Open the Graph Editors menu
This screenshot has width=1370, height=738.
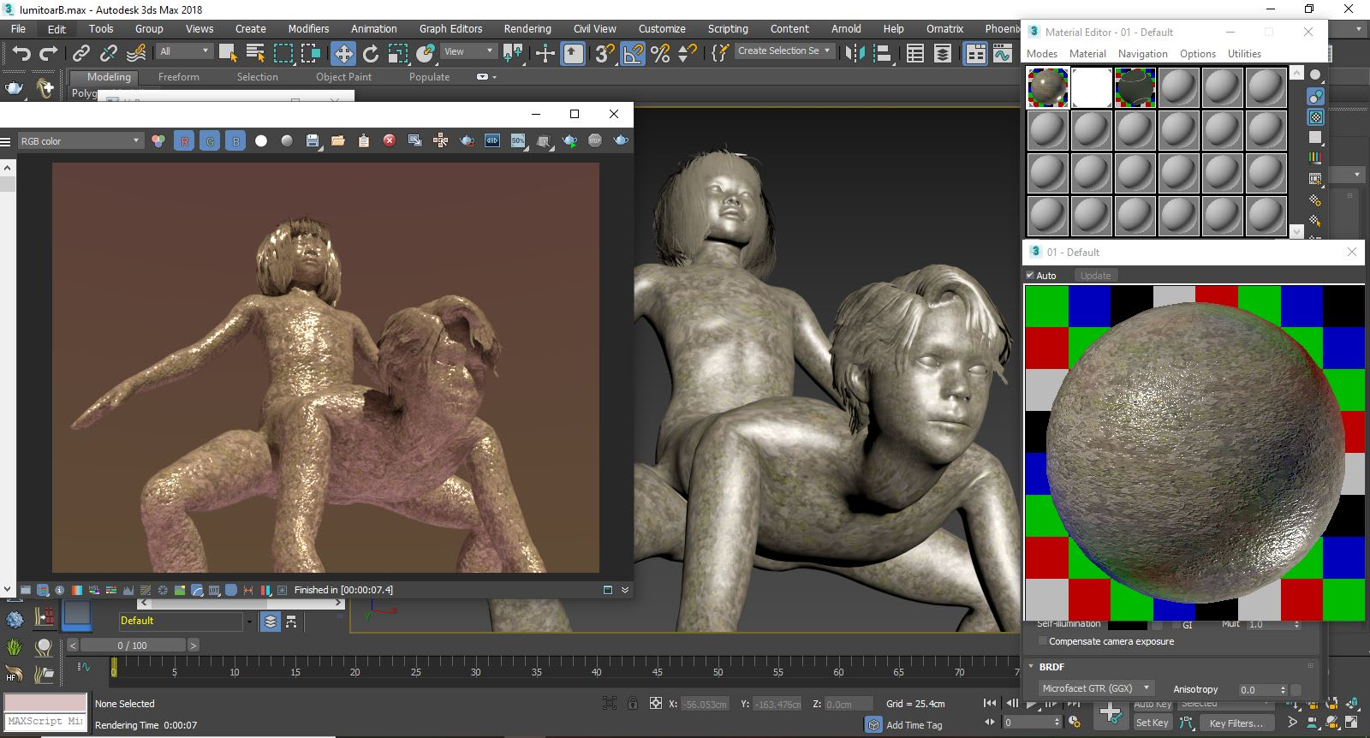click(x=450, y=28)
